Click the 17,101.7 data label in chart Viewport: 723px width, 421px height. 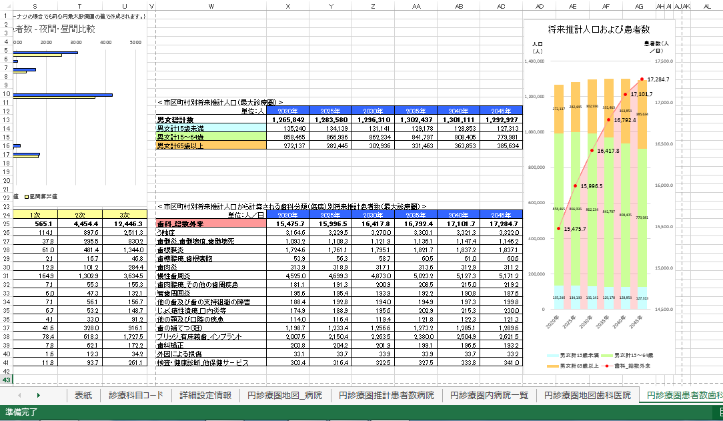point(642,94)
